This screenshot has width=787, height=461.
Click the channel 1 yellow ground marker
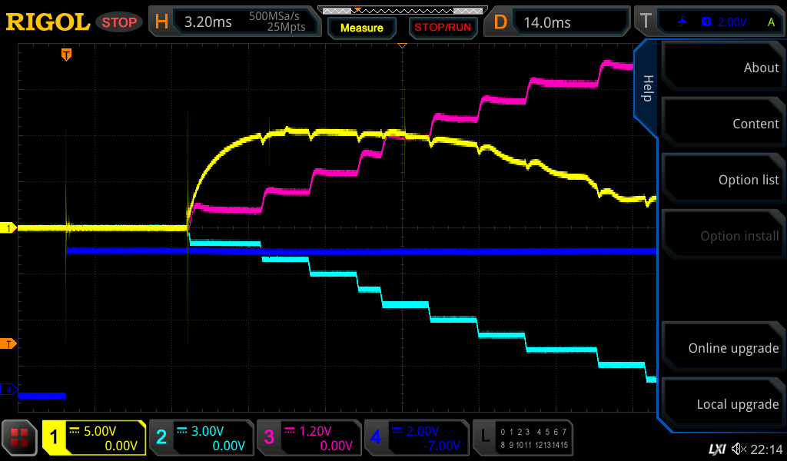click(x=8, y=228)
